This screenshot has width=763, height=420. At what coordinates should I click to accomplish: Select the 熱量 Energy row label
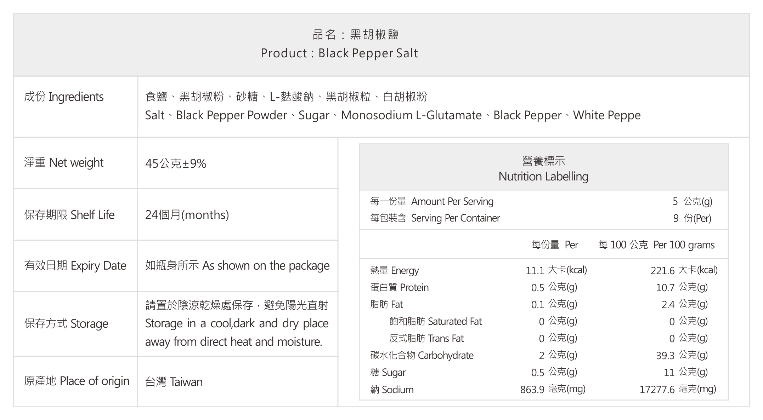[394, 271]
